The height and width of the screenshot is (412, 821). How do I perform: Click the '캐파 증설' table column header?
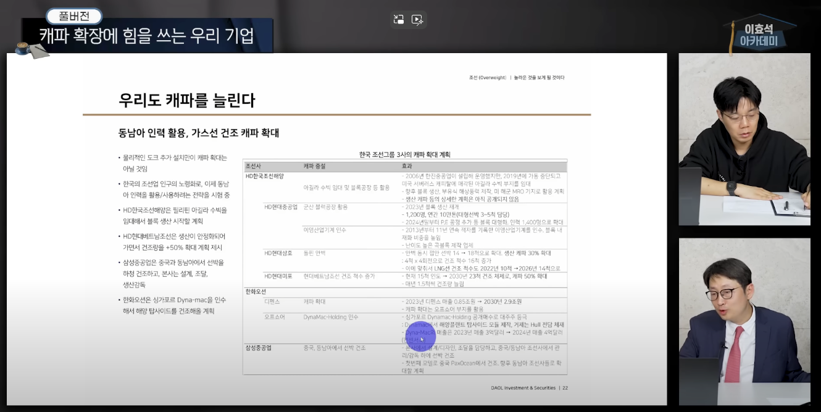point(314,166)
